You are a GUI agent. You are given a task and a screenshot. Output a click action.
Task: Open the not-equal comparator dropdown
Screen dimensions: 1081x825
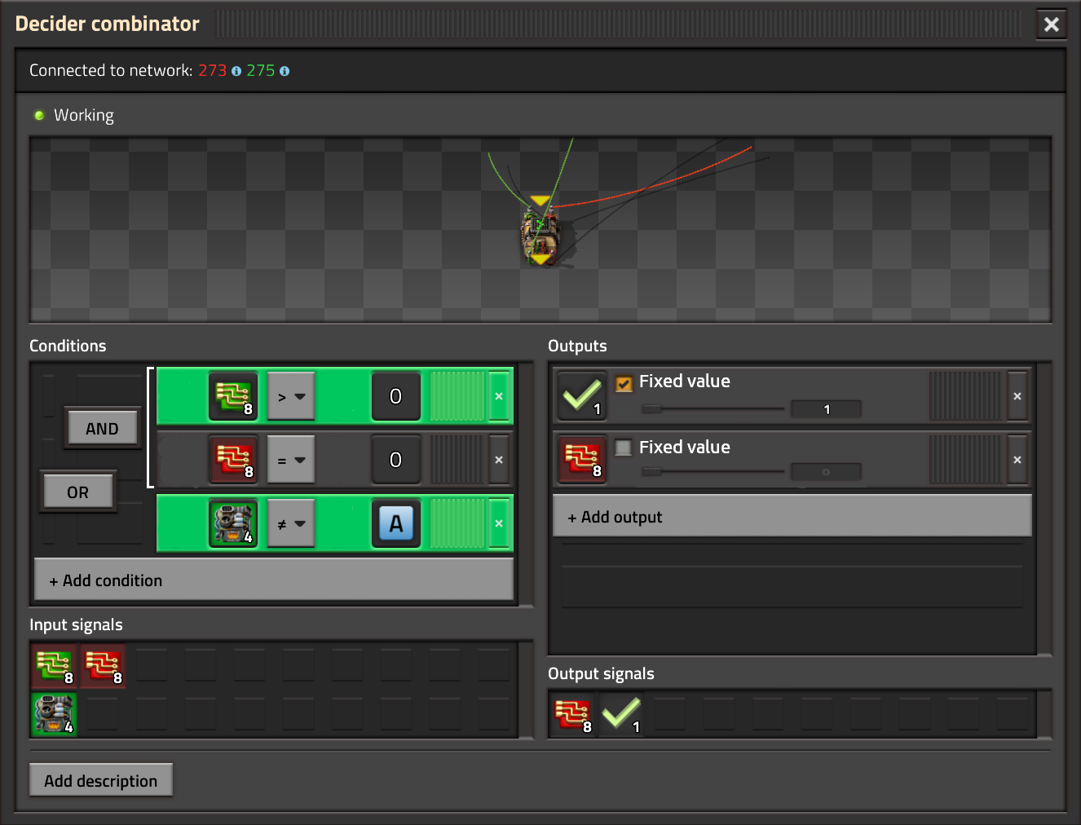pos(291,524)
